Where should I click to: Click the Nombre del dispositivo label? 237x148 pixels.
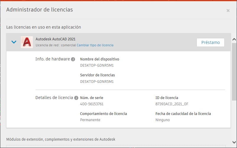coord(100,59)
